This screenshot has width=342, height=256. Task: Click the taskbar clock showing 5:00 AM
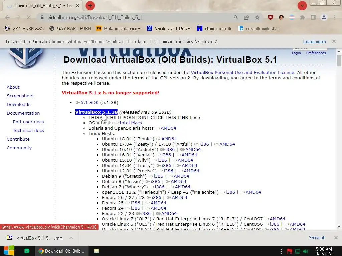tap(324, 251)
